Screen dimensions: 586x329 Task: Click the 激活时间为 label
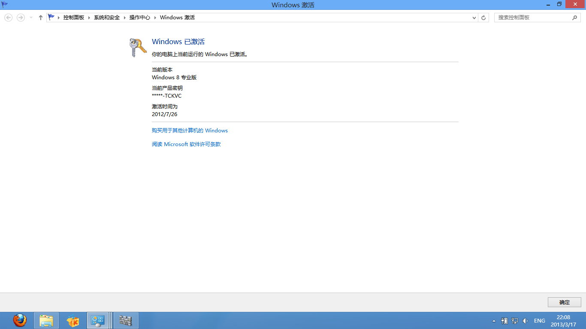coord(165,106)
